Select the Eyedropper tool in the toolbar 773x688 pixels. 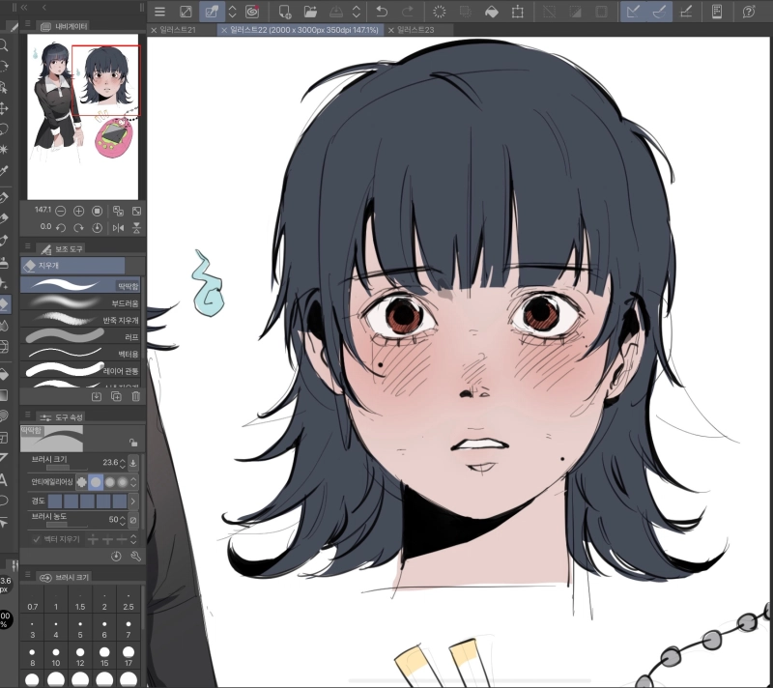click(x=5, y=171)
